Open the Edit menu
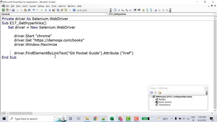This screenshot has width=217, height=122. (x=13, y=6)
